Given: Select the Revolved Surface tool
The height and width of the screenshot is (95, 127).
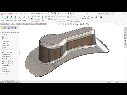Looking at the screenshot, I should coord(7,18).
